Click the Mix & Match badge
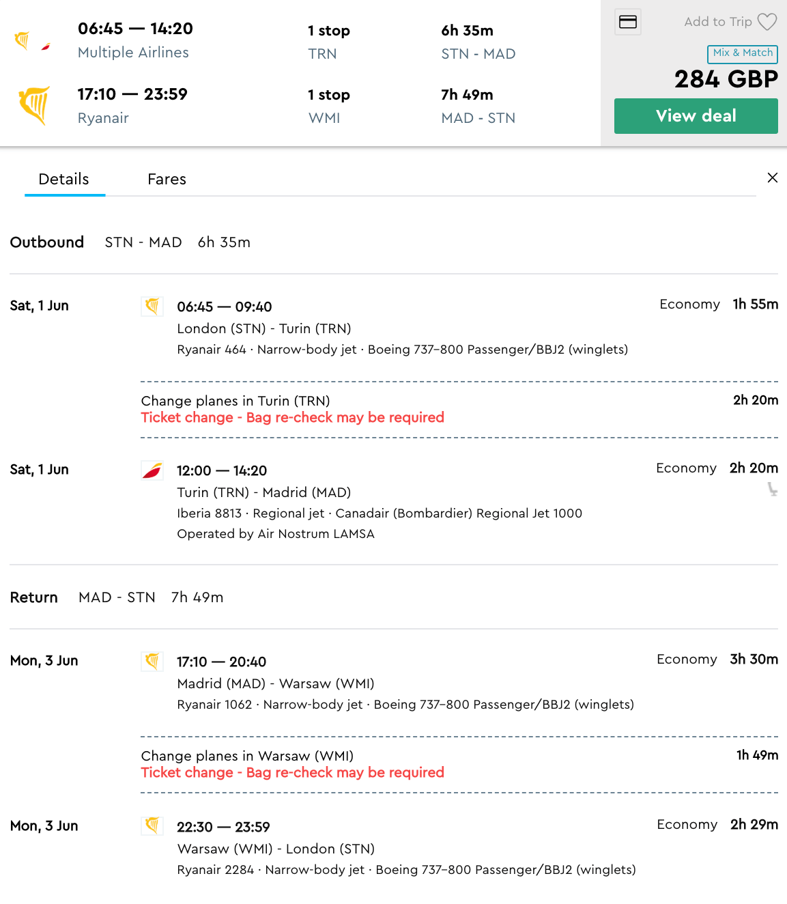787x904 pixels. click(743, 53)
